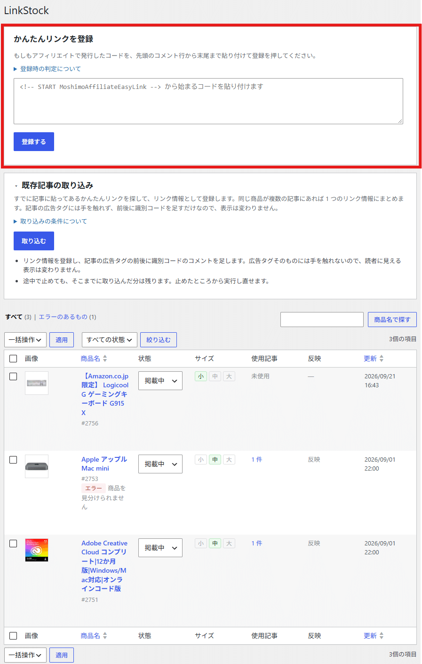Sort by 商品名 in header

tap(94, 359)
